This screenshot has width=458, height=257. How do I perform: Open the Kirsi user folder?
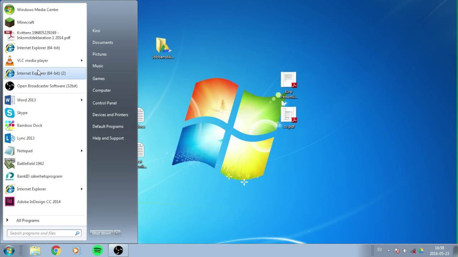pos(96,31)
